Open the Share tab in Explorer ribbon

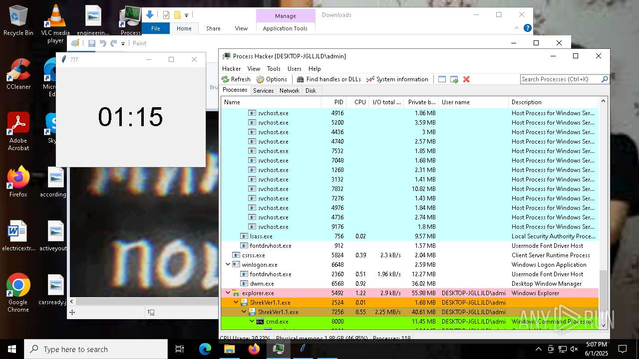tap(213, 28)
